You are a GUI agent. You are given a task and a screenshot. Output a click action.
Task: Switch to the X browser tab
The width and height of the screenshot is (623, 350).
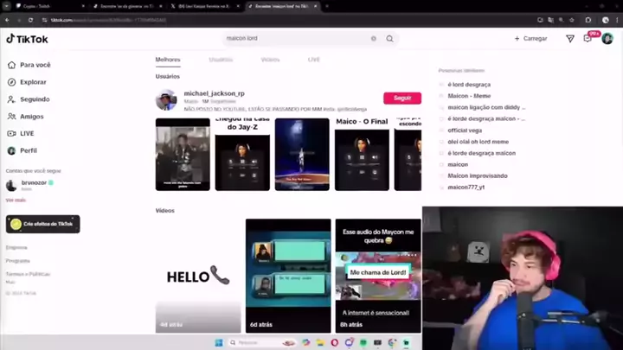tap(205, 6)
